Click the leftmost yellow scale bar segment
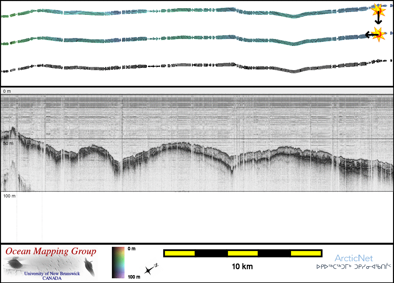The width and height of the screenshot is (394, 283). tap(180, 253)
